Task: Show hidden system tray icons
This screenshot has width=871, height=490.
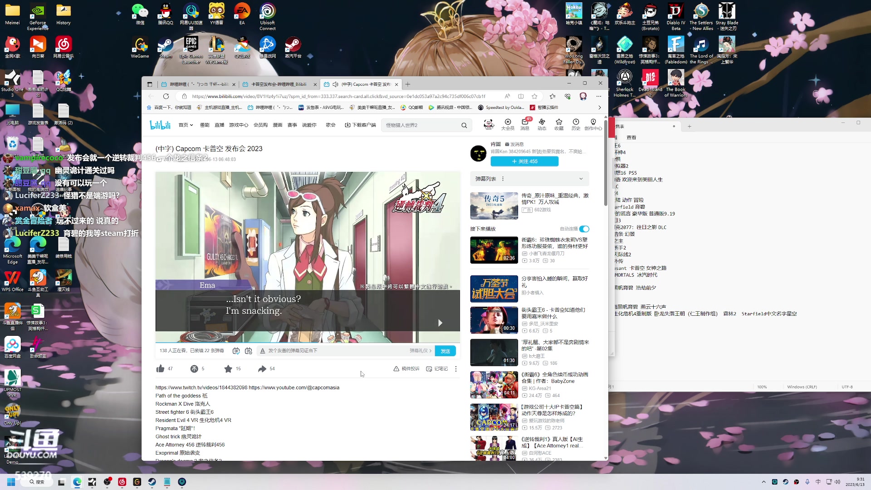Action: (x=763, y=482)
